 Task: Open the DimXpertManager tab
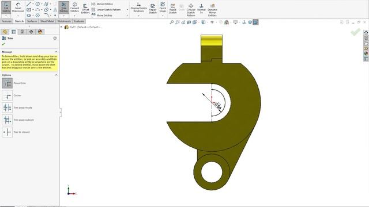coord(31,32)
